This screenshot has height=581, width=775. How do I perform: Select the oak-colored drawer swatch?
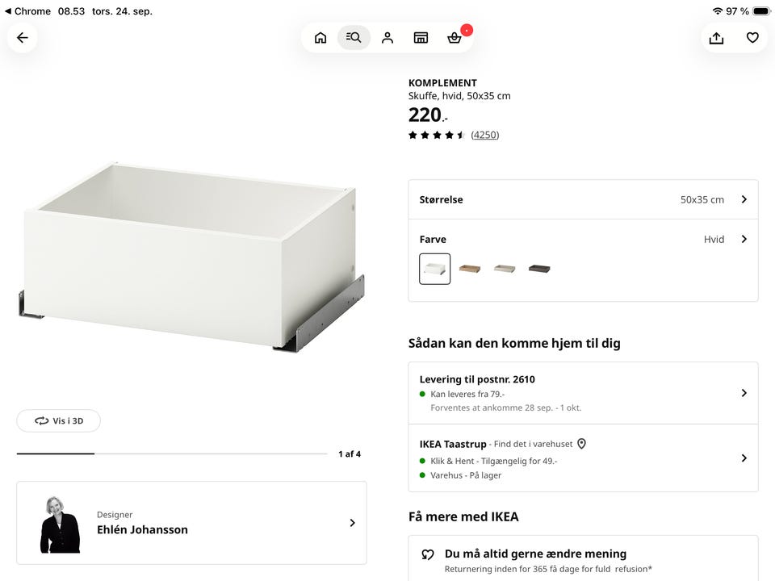(x=470, y=269)
